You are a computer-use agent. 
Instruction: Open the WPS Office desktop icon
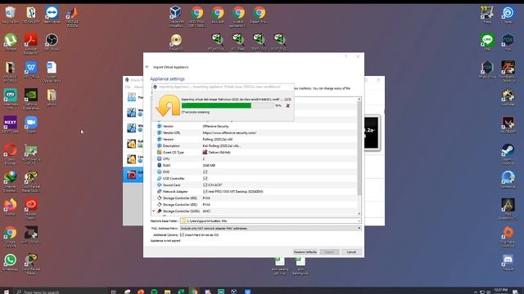tap(31, 69)
